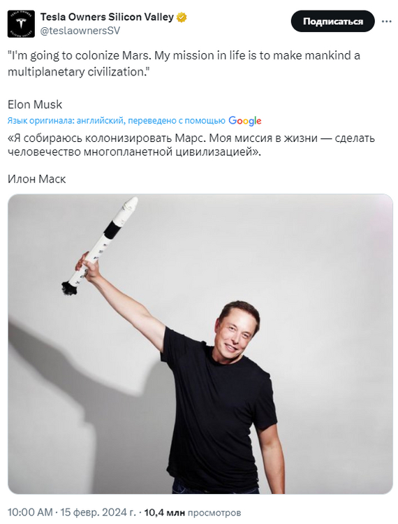Viewport: 398px width, 524px height.
Task: Open the Tesla Owners Silicon Valley profile name
Action: pos(107,17)
